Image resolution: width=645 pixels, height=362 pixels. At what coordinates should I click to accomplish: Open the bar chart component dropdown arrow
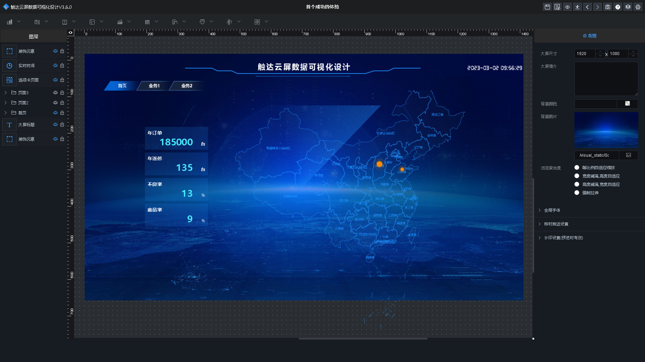(19, 21)
